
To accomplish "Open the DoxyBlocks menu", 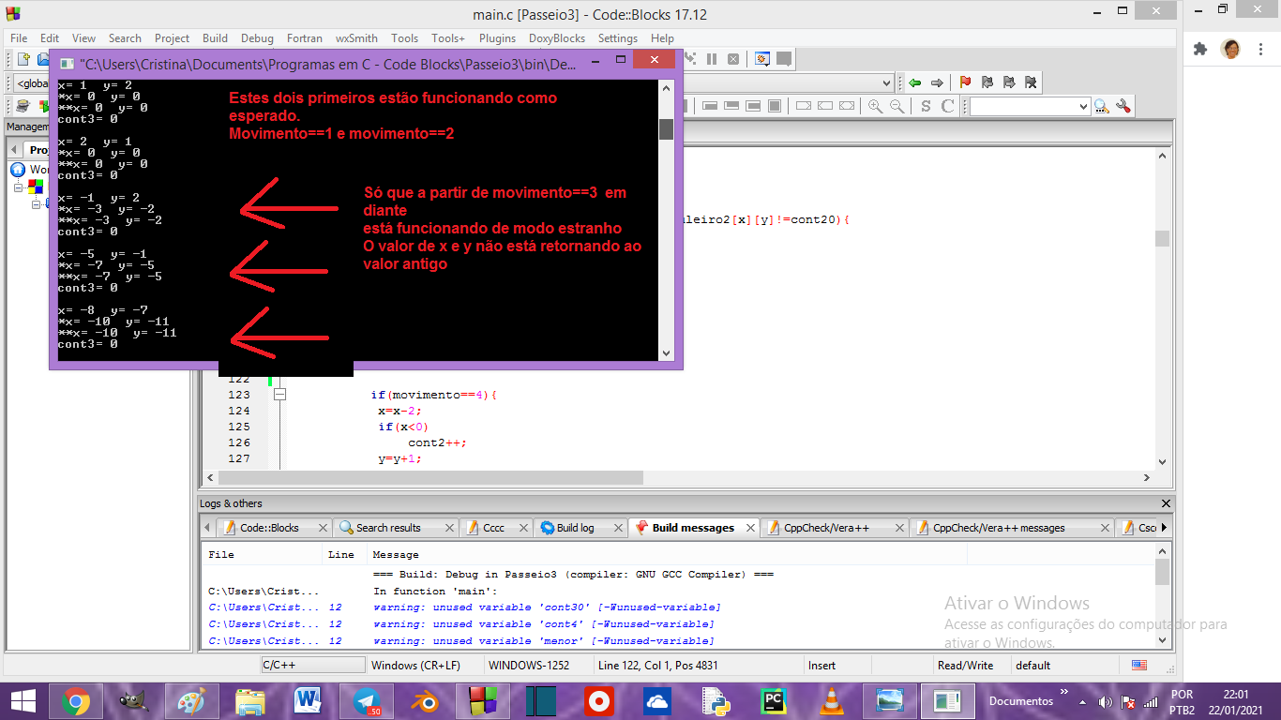I will pos(557,38).
